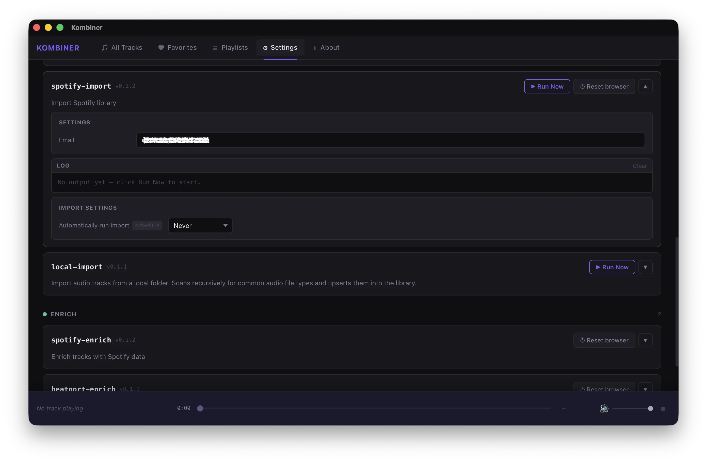
Task: Collapse the spotify-import card
Action: click(x=645, y=86)
